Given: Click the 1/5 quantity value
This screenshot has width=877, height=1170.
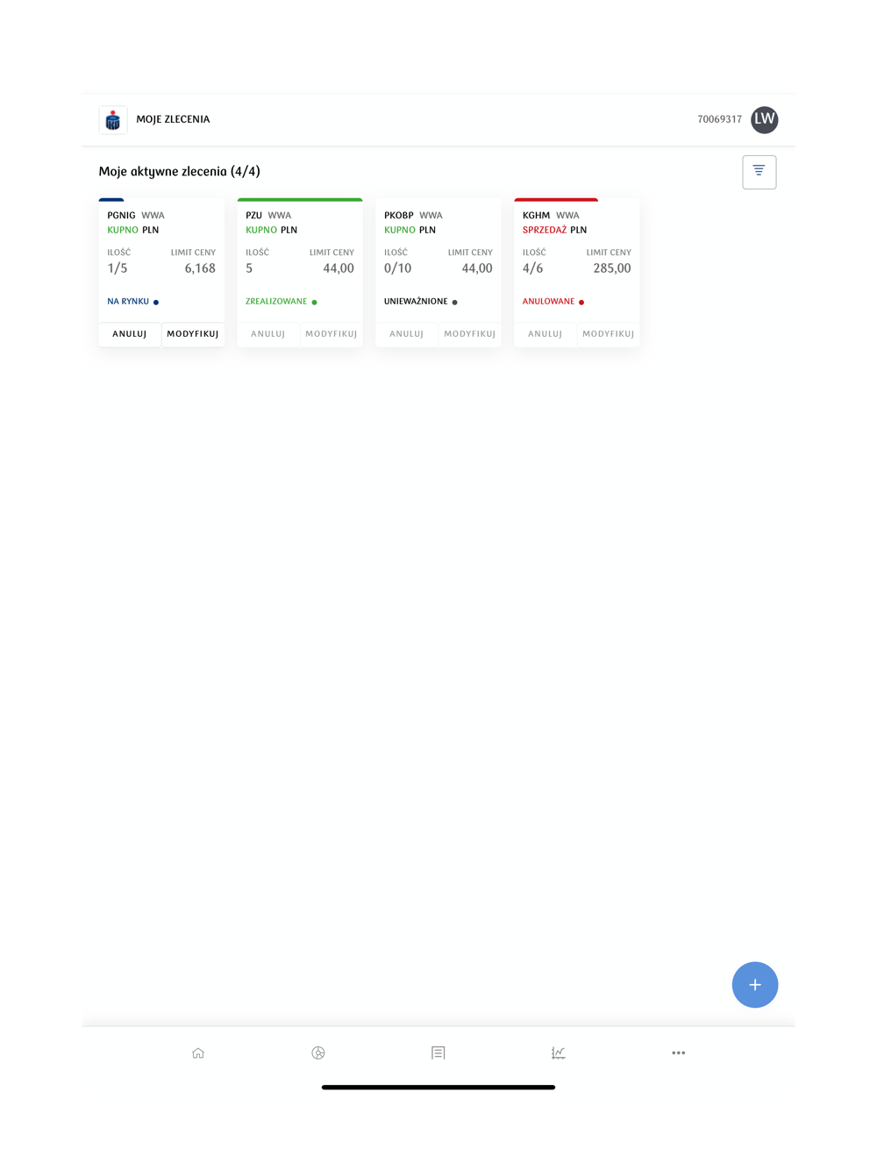Looking at the screenshot, I should 118,268.
